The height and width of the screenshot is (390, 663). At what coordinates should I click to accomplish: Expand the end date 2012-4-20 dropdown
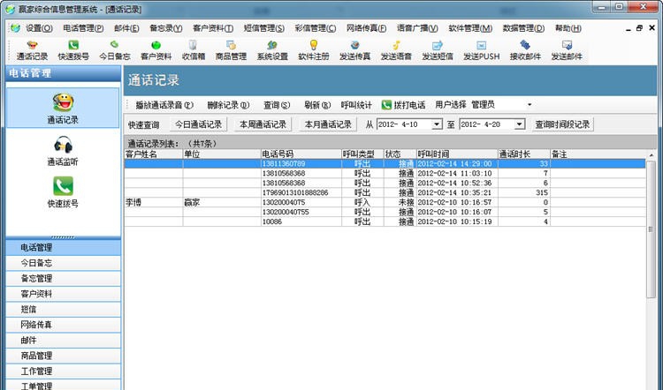(519, 124)
